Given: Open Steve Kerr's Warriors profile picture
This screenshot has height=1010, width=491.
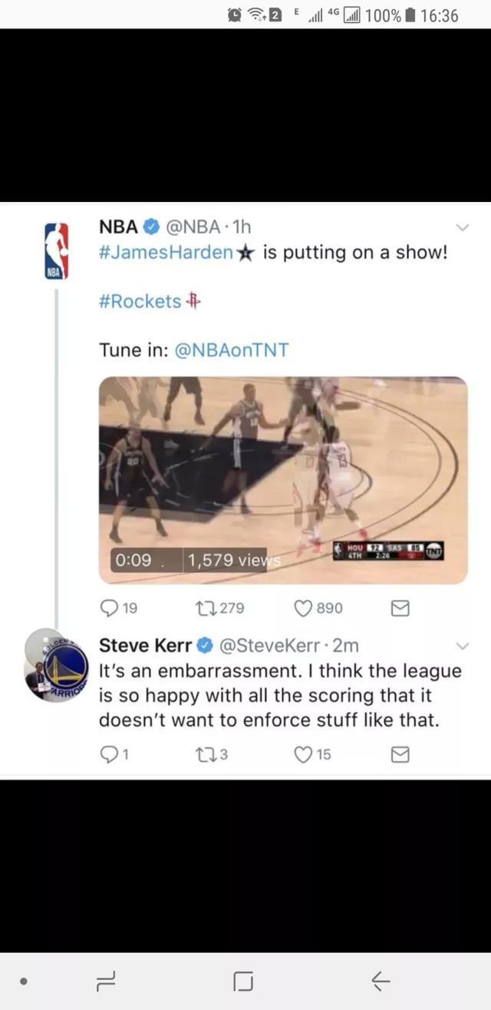Looking at the screenshot, I should coord(55,665).
